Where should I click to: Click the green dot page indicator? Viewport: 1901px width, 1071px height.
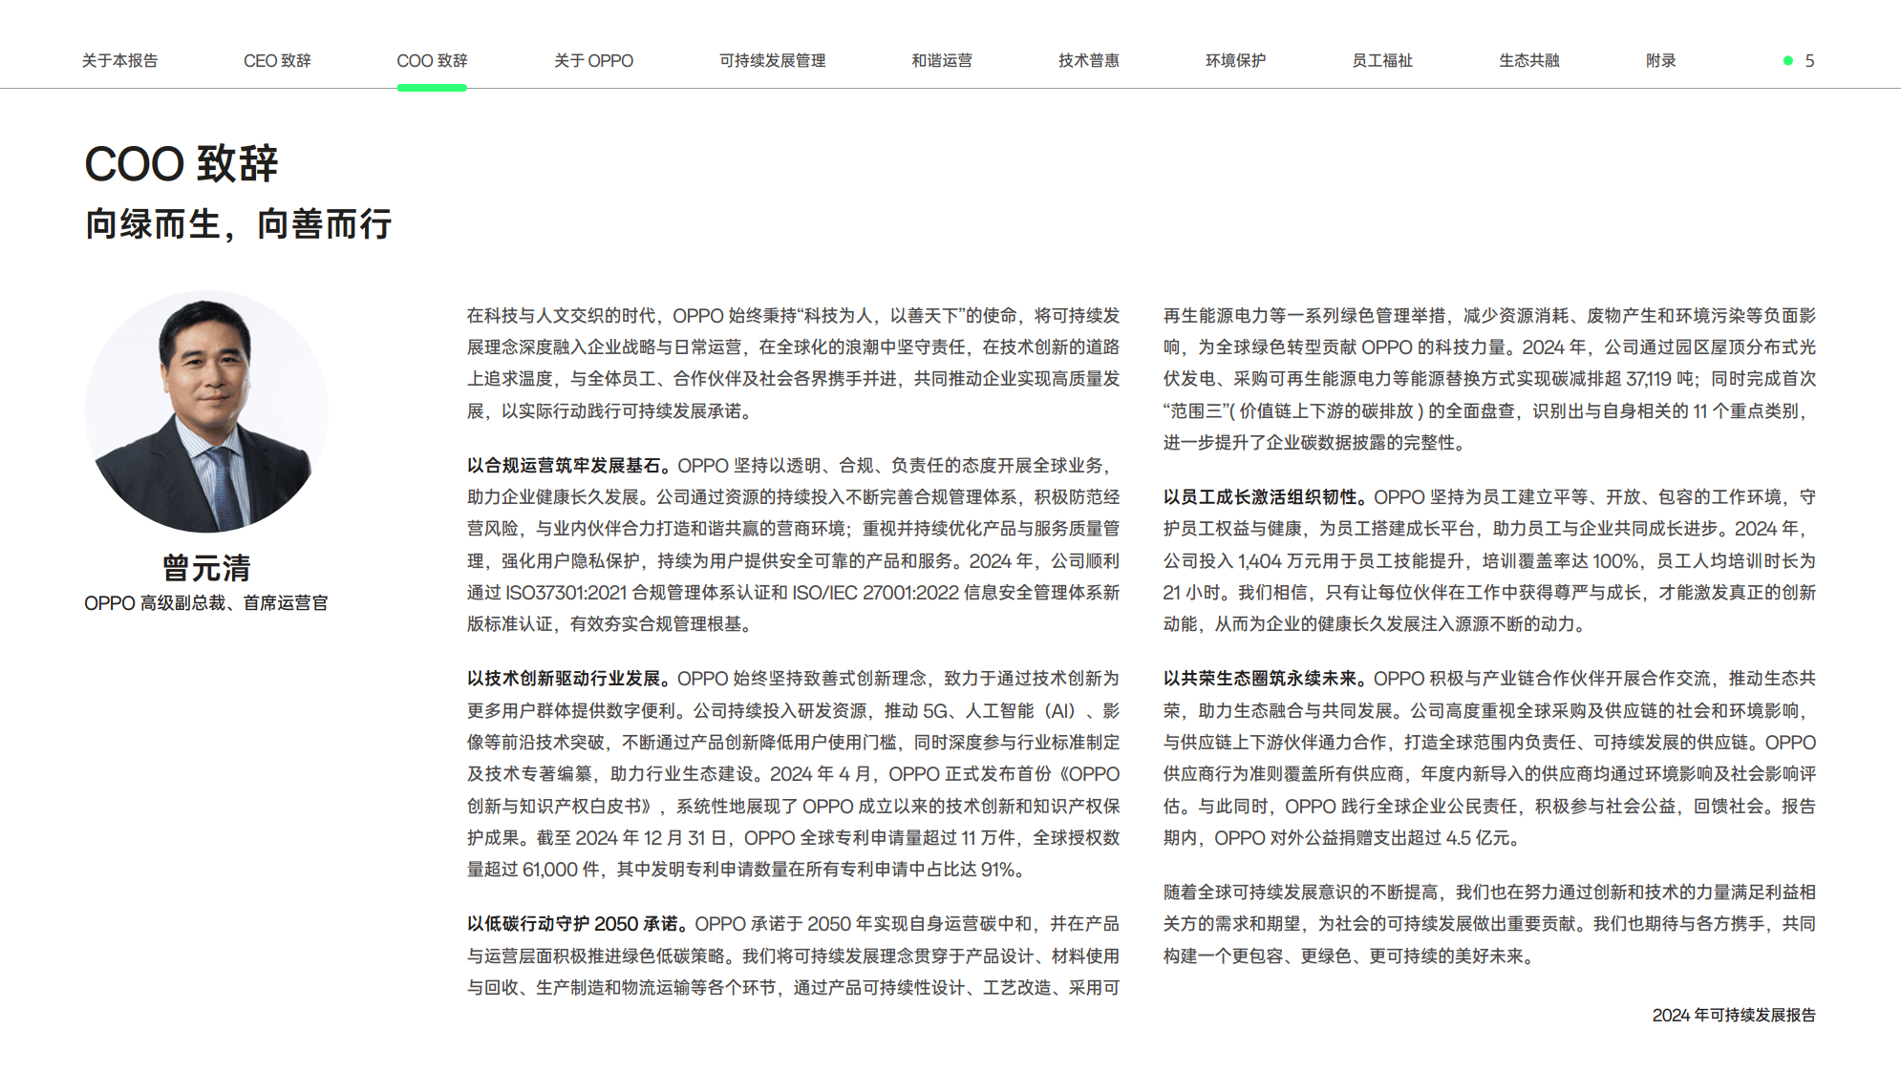(1788, 60)
